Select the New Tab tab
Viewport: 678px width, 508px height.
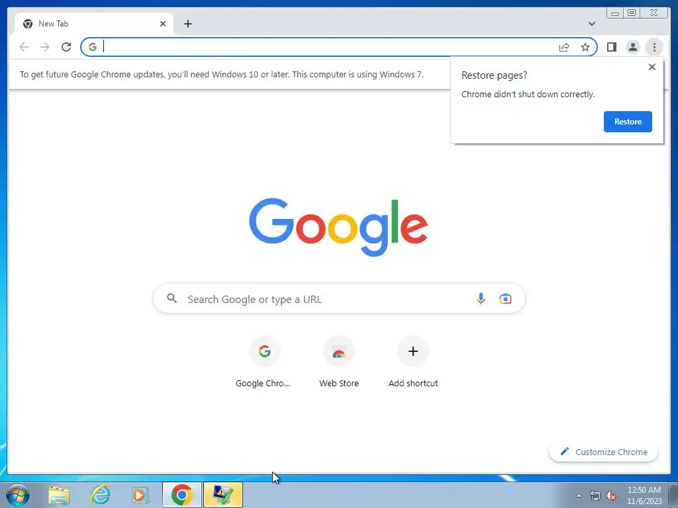(x=94, y=24)
